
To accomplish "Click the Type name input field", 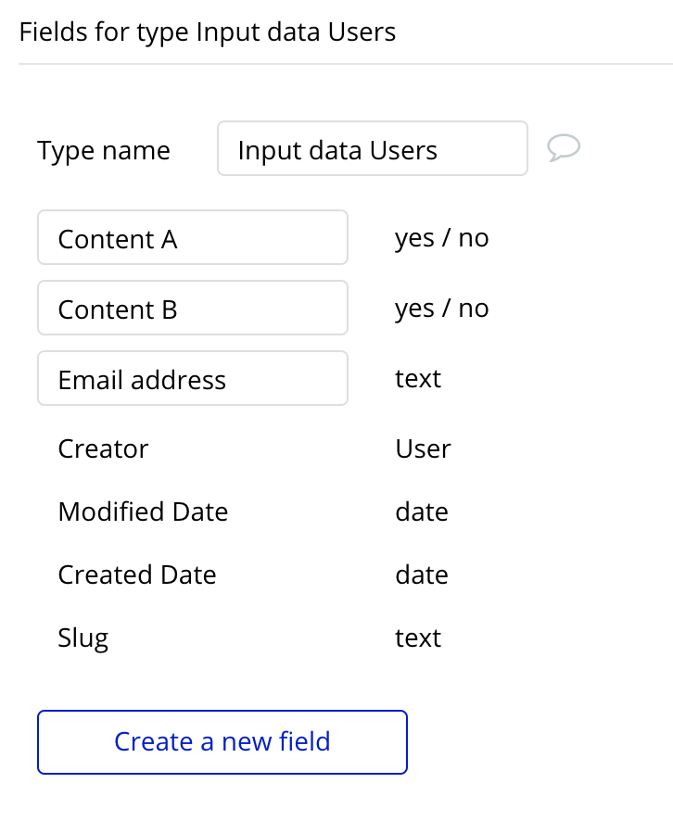I will (x=373, y=148).
